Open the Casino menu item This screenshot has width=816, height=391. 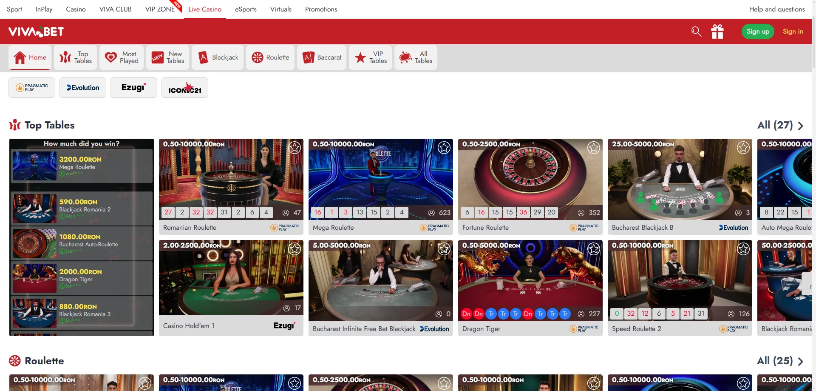tap(76, 9)
